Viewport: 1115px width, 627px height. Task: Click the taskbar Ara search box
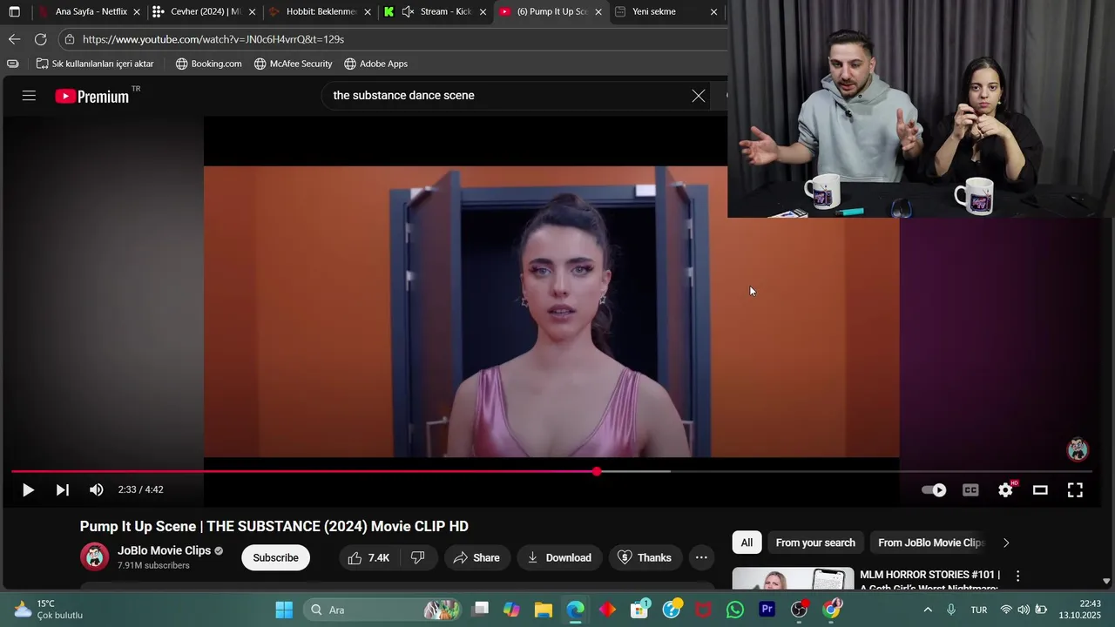[383, 610]
